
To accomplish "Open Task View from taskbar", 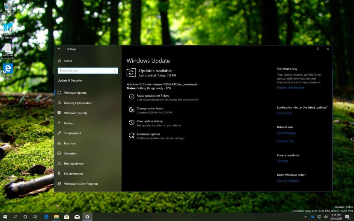I will coord(36,217).
